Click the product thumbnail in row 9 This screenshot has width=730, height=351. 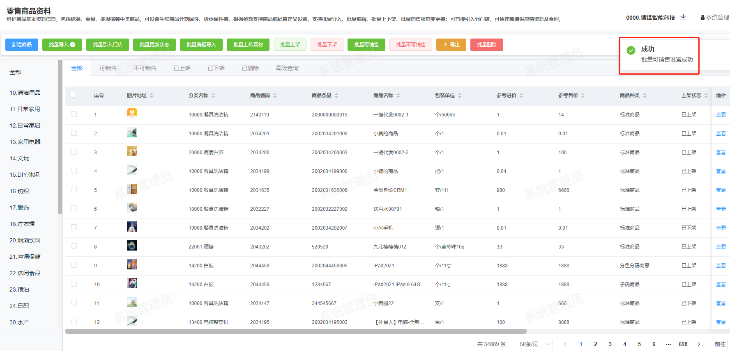(132, 265)
